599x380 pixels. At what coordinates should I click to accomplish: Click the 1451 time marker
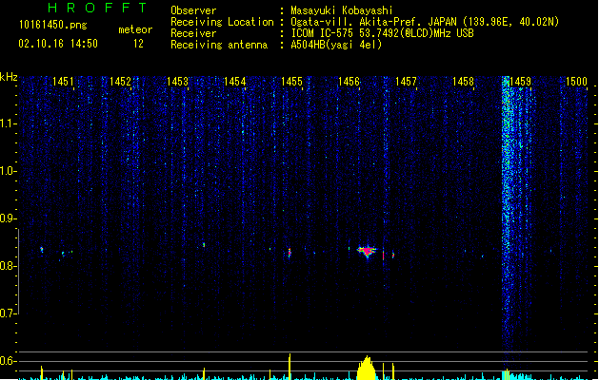(x=63, y=81)
